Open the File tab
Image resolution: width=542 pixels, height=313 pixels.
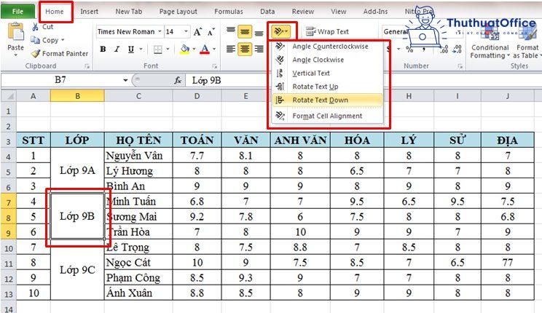[x=17, y=12]
